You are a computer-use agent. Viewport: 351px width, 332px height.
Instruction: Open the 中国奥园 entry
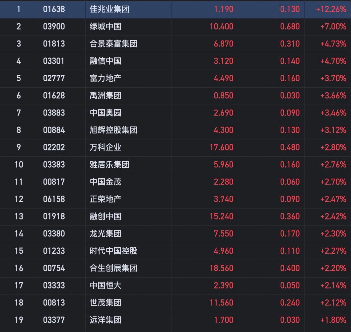[105, 113]
